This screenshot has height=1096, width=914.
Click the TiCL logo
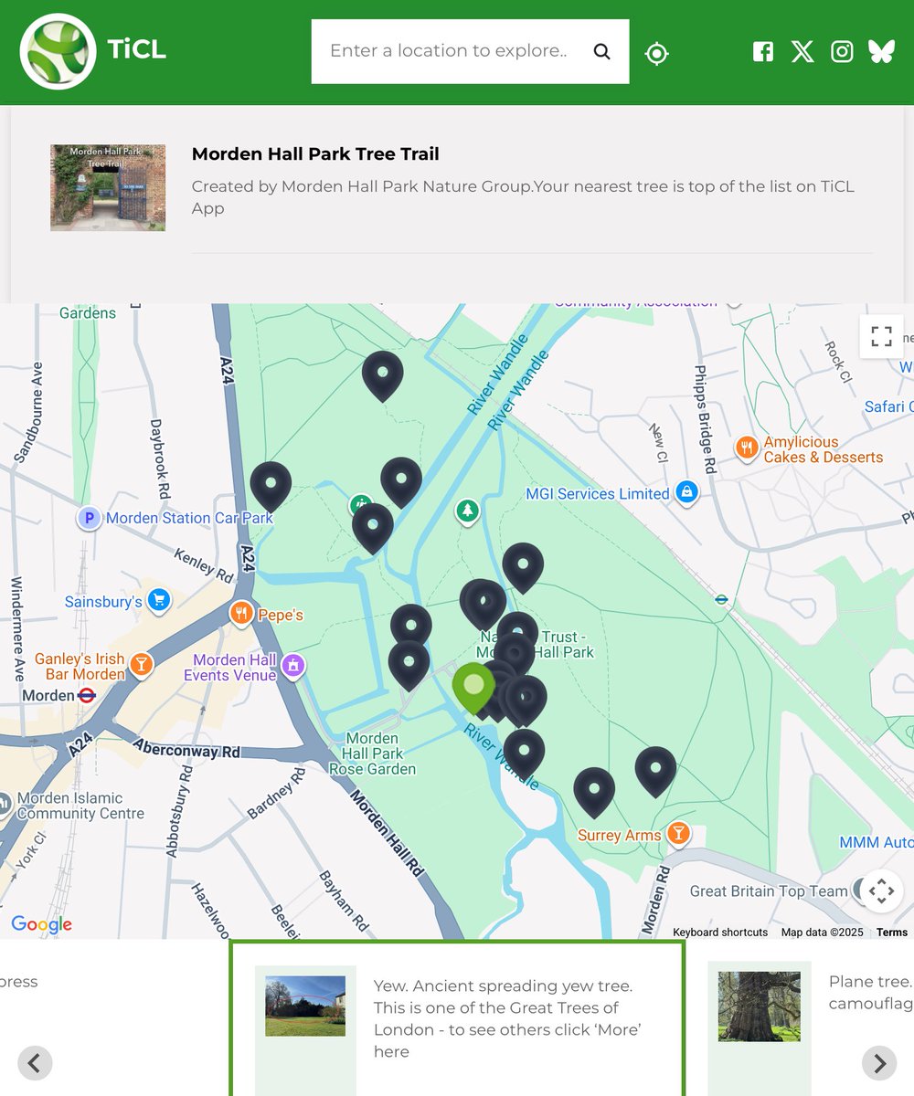[58, 51]
